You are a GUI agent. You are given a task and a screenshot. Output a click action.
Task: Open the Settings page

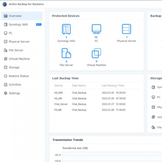(x=22, y=93)
